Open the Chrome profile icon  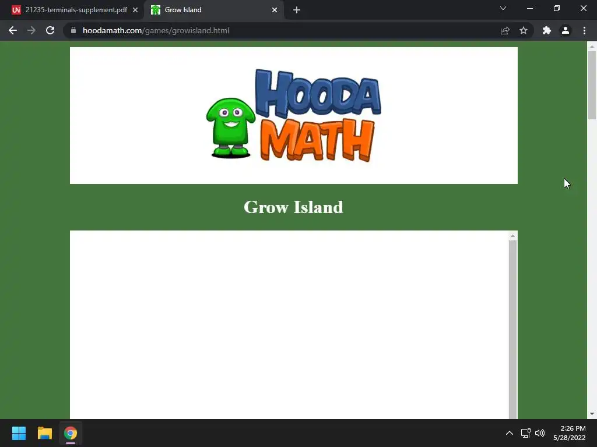click(x=566, y=30)
